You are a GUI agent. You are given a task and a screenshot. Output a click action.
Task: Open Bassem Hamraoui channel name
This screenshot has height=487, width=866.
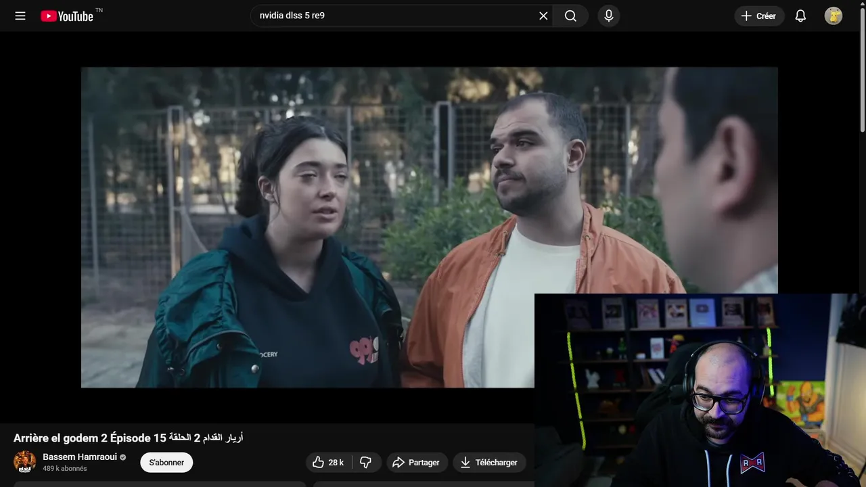[78, 457]
